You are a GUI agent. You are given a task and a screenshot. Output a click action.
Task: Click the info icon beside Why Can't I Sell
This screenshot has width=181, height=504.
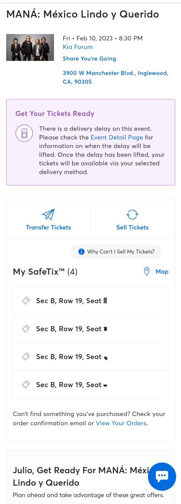coord(81,251)
